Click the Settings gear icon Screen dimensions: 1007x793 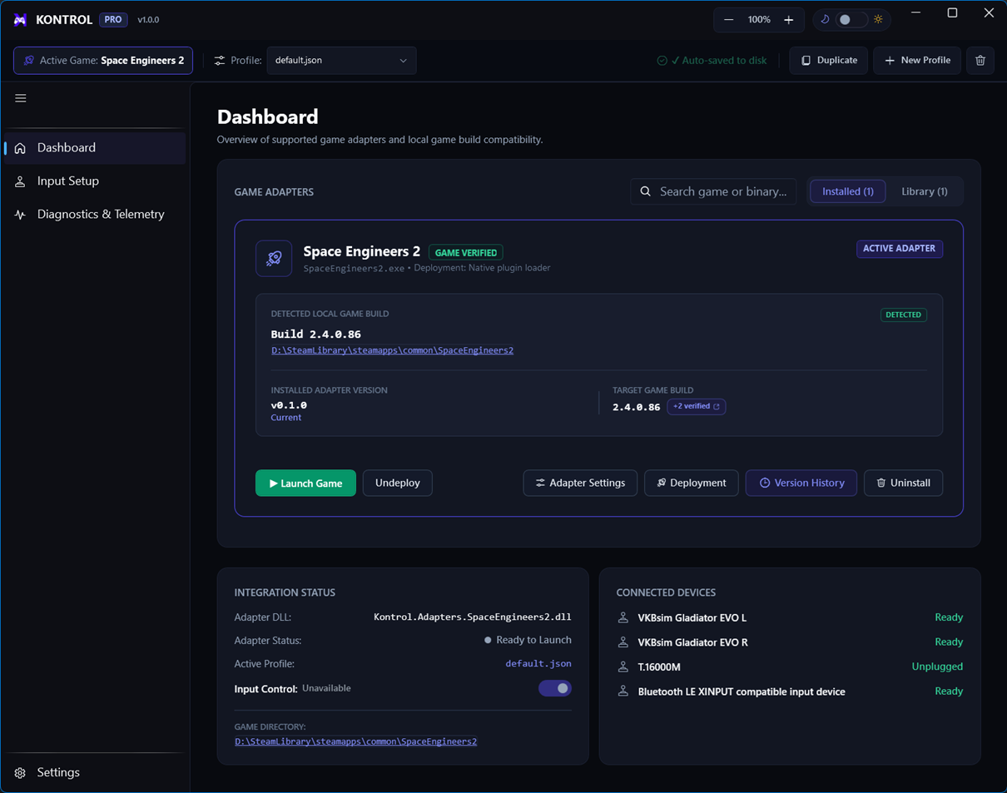(20, 773)
